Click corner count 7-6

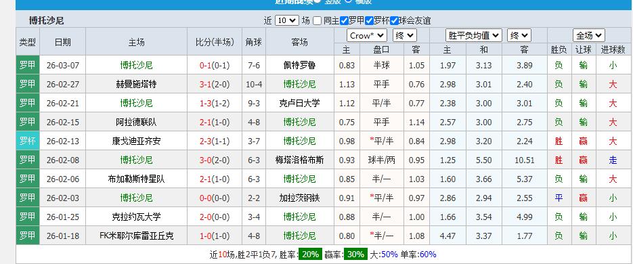click(x=253, y=66)
